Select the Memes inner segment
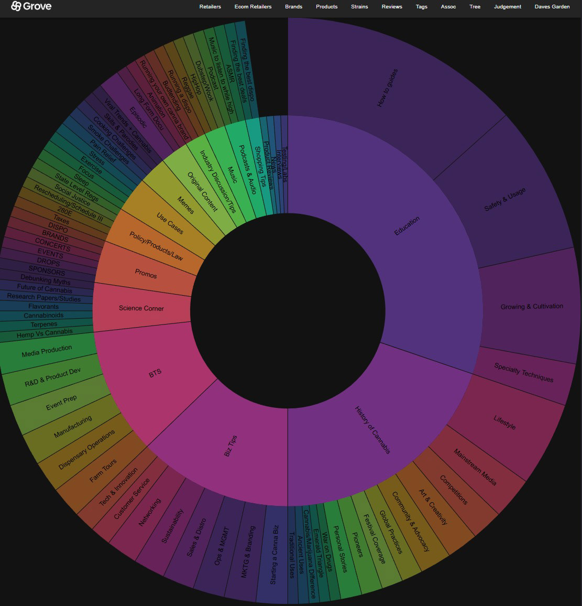582x606 pixels. [186, 205]
